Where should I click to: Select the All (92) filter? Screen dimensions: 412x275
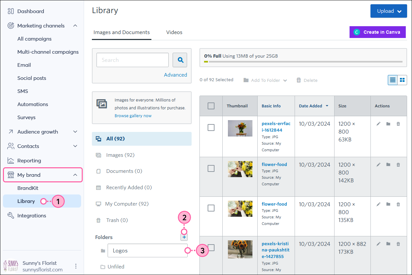142,138
